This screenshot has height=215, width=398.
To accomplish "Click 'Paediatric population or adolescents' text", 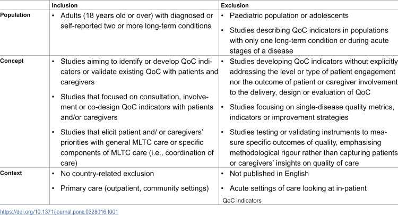I will 289,16.
